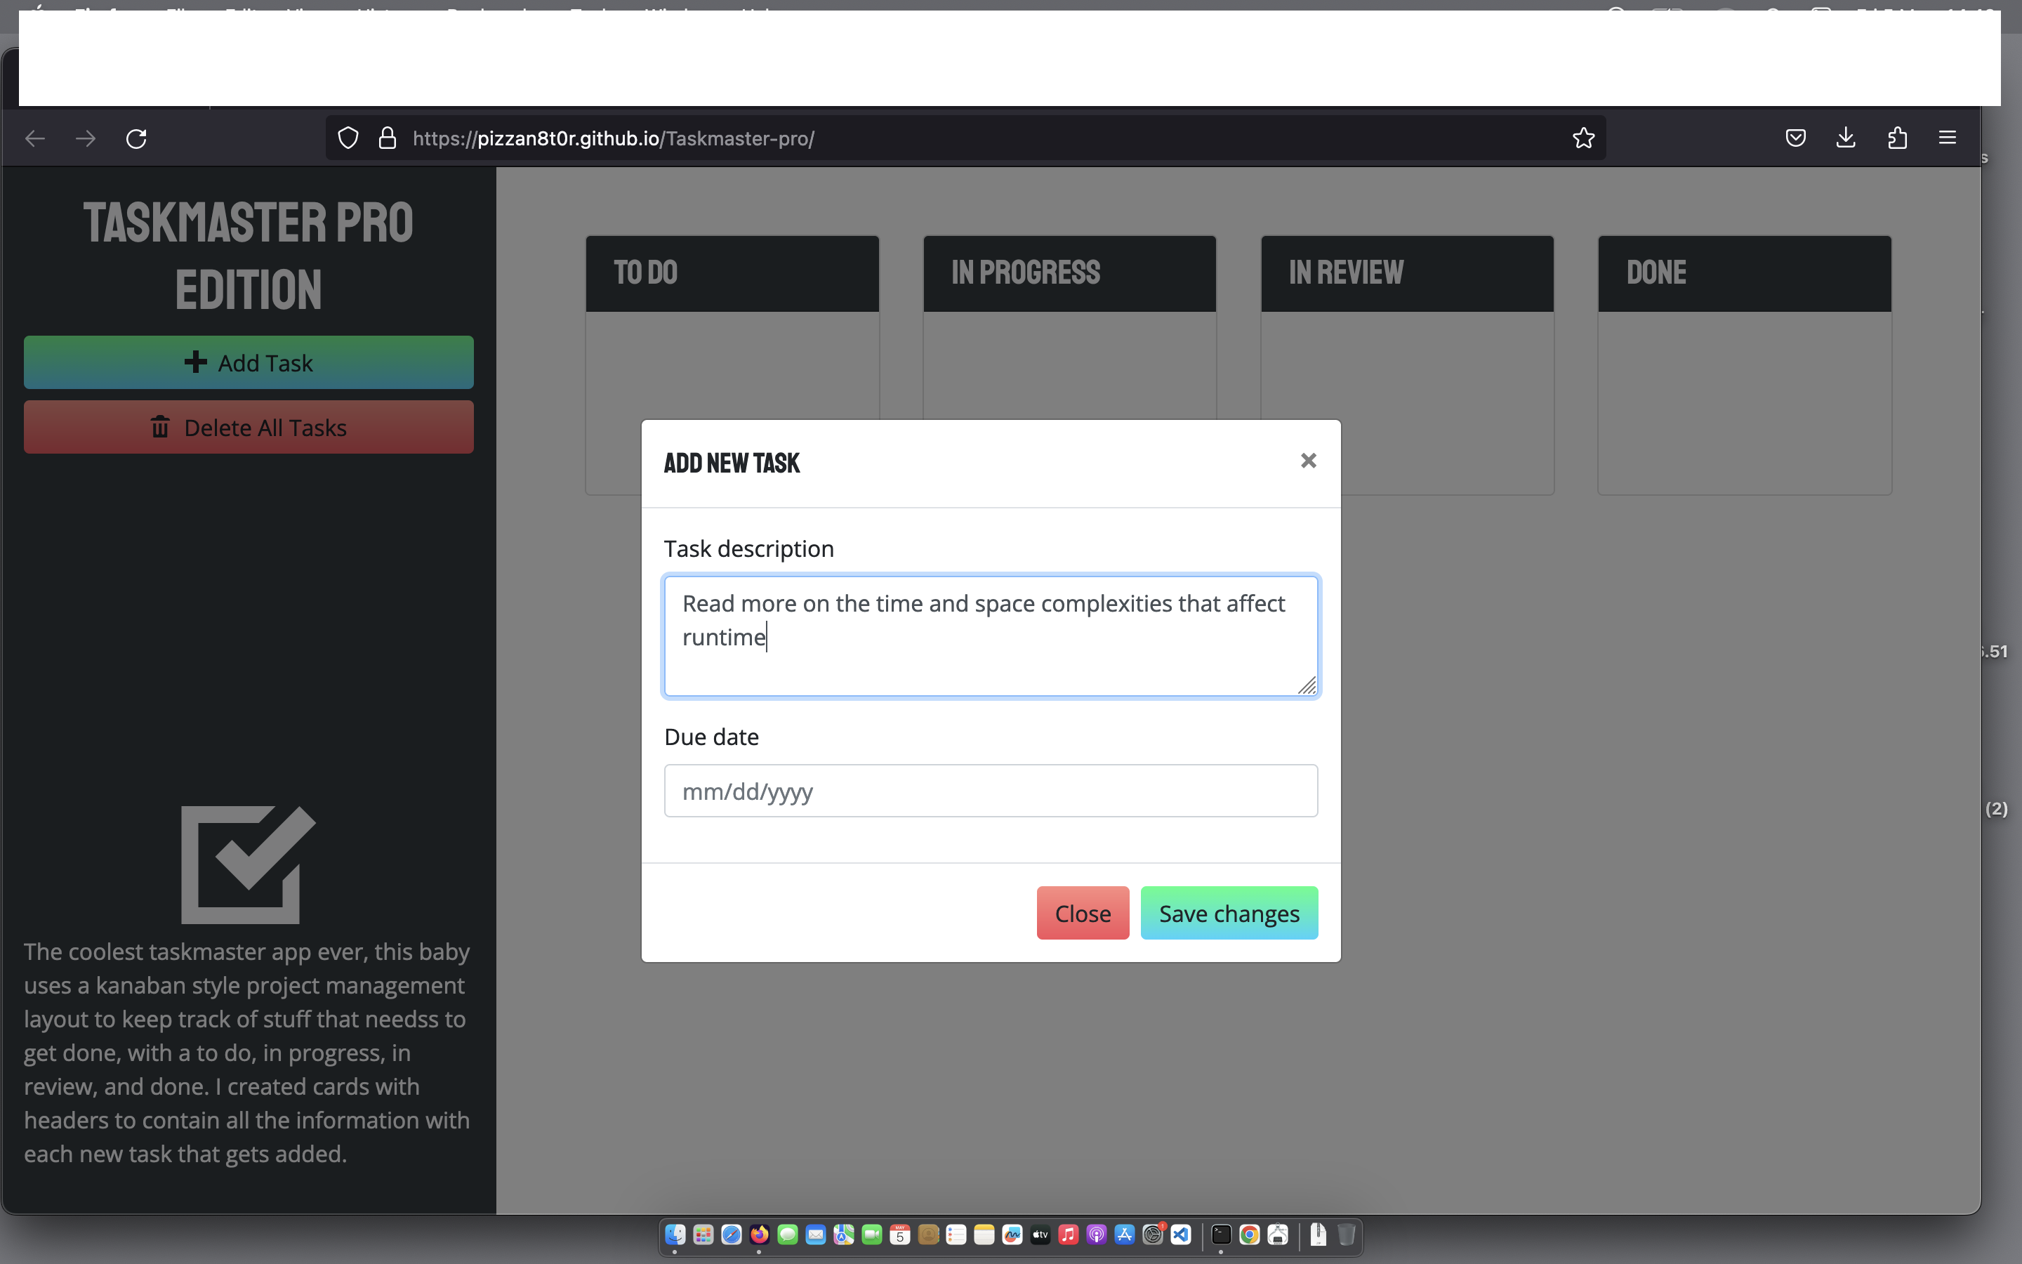2022x1264 pixels.
Task: Toggle the enhanced tracking protection shield
Action: pos(348,138)
